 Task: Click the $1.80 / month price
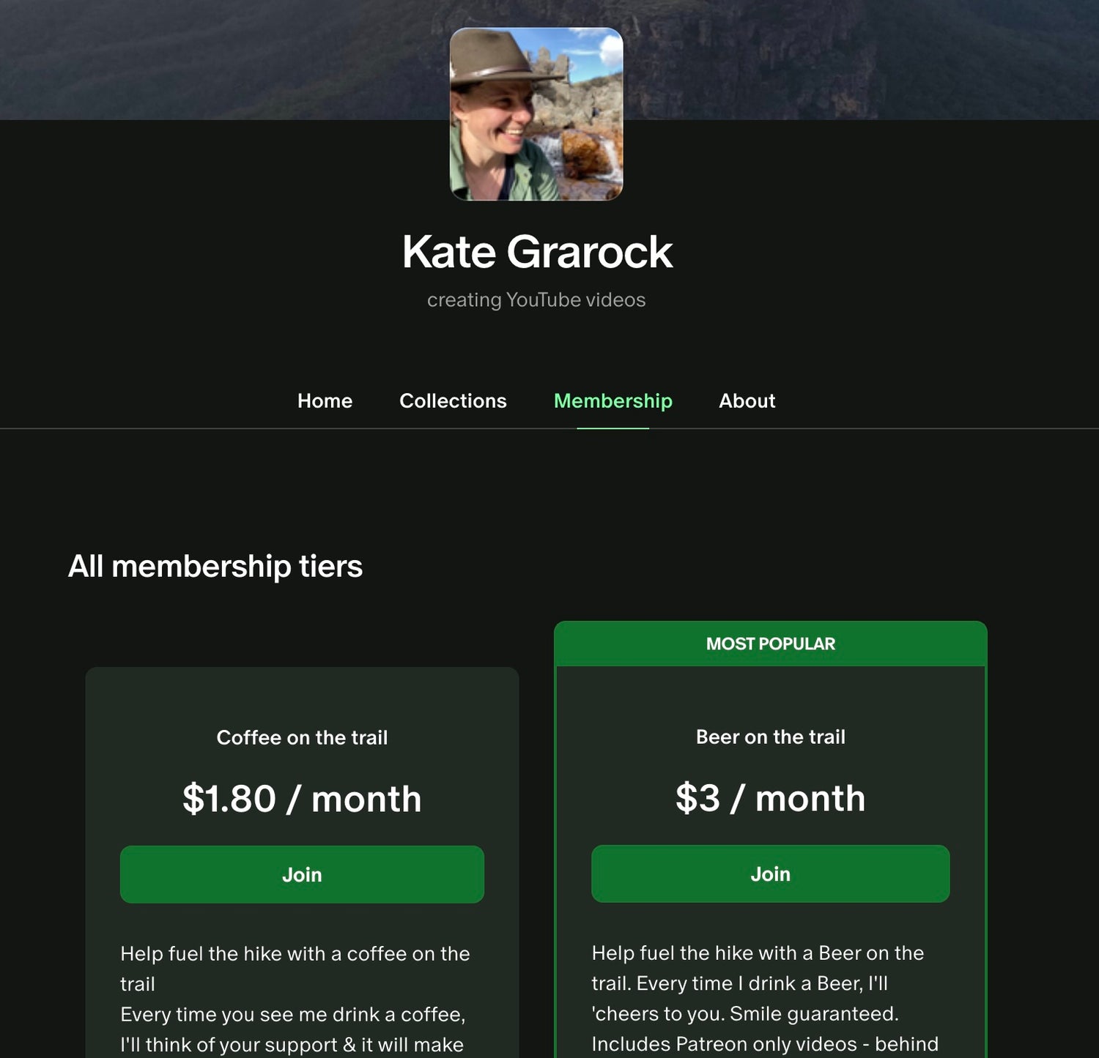[302, 798]
